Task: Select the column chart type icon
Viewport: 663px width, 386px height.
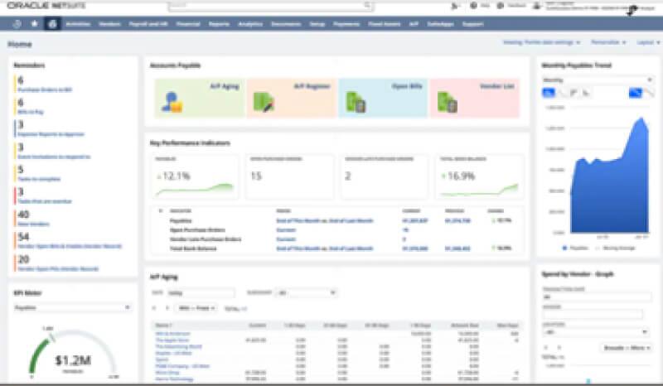Action: (x=573, y=93)
